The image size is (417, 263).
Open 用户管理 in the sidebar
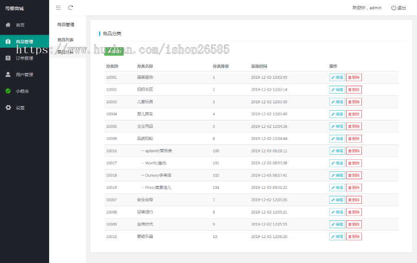pos(25,75)
